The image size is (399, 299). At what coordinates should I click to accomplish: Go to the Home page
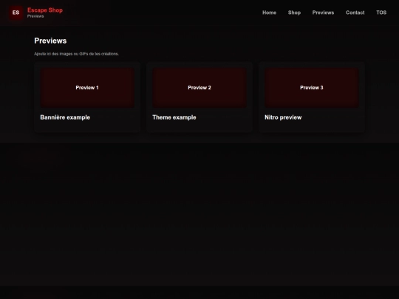point(269,13)
